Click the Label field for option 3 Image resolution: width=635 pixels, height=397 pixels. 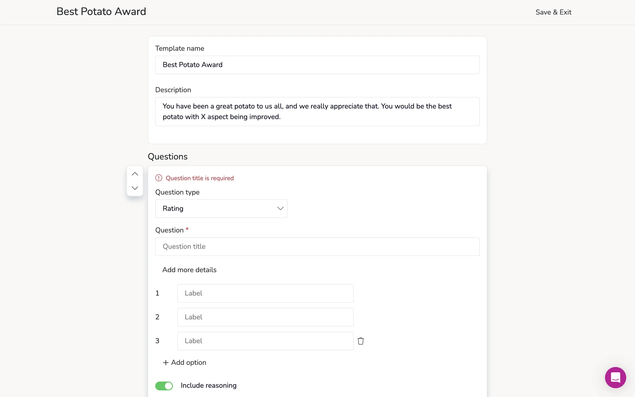pos(265,341)
